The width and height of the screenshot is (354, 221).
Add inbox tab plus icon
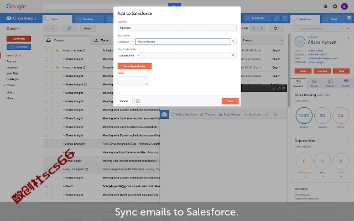point(282,40)
